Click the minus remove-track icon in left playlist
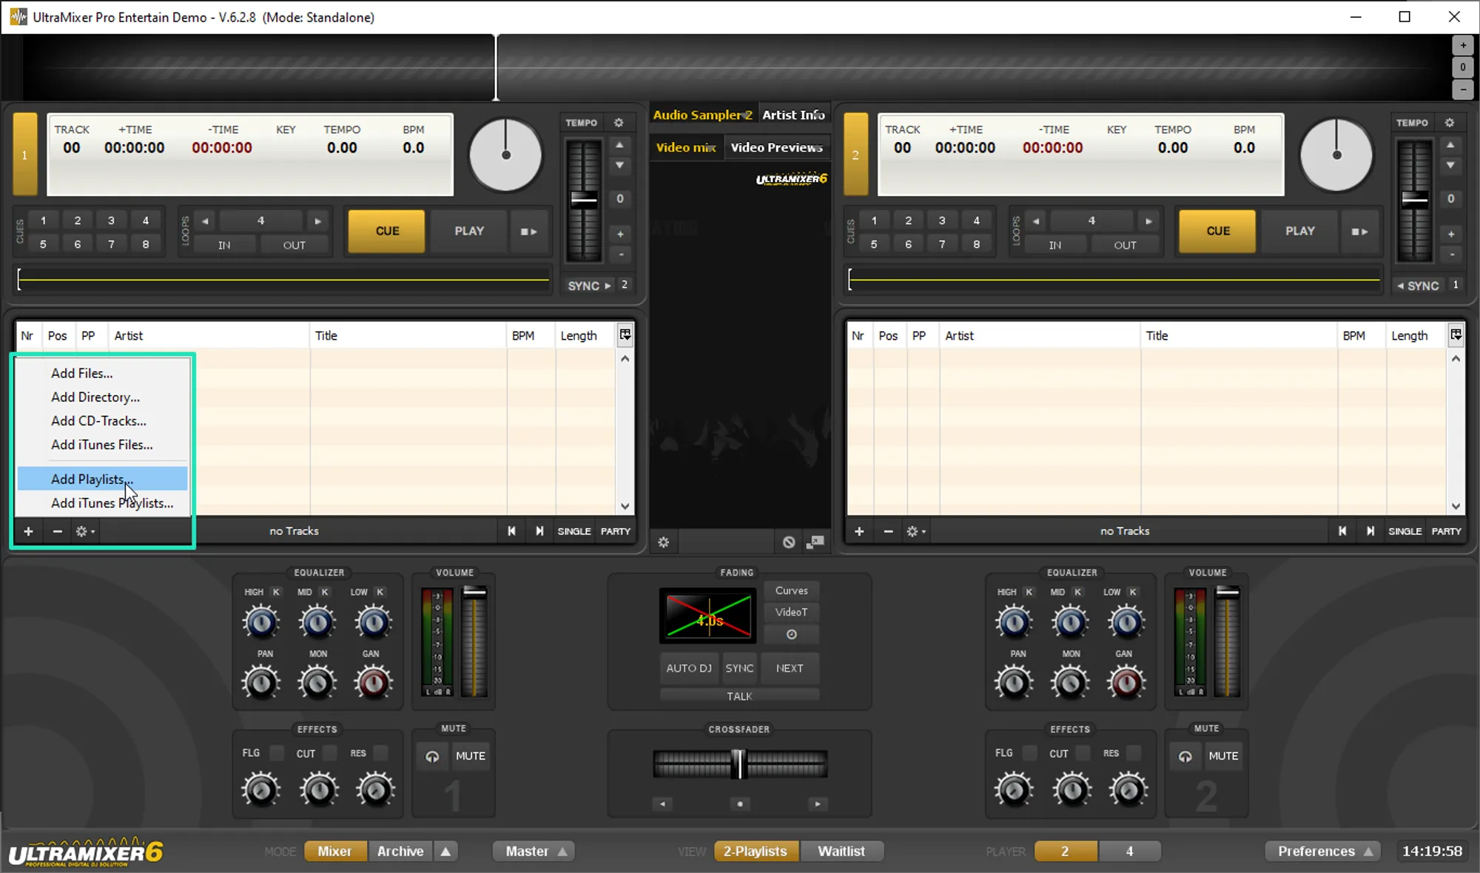This screenshot has width=1480, height=873. 57,531
